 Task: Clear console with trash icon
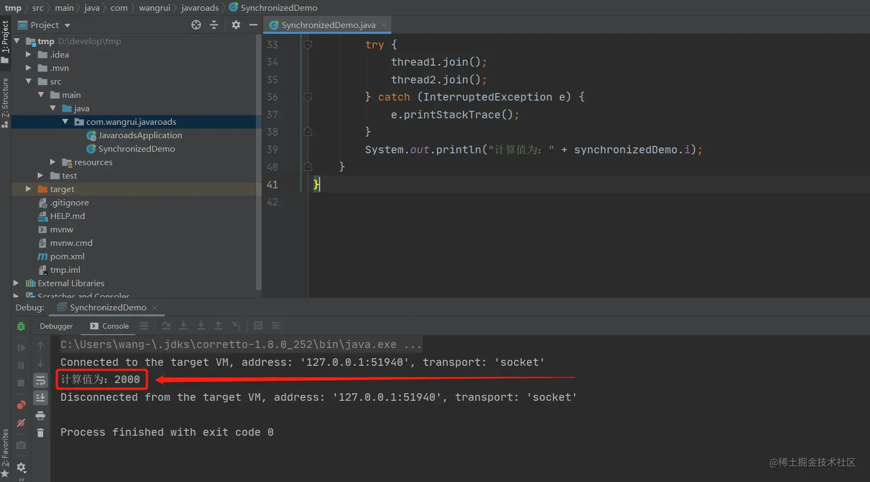click(40, 433)
